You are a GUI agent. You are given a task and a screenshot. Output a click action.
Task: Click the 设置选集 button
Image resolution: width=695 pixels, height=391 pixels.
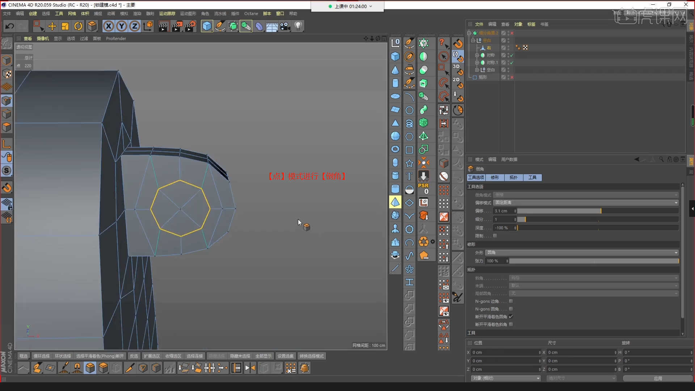click(x=286, y=356)
